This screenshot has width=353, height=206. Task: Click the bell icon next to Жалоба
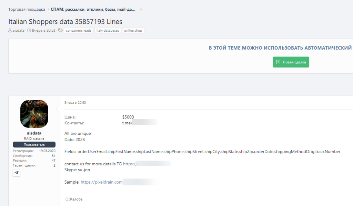click(x=67, y=199)
